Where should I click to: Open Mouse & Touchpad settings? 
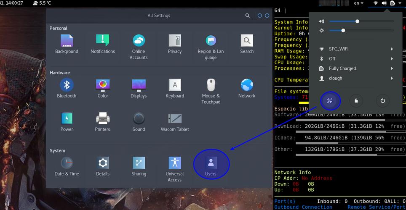pyautogui.click(x=211, y=92)
